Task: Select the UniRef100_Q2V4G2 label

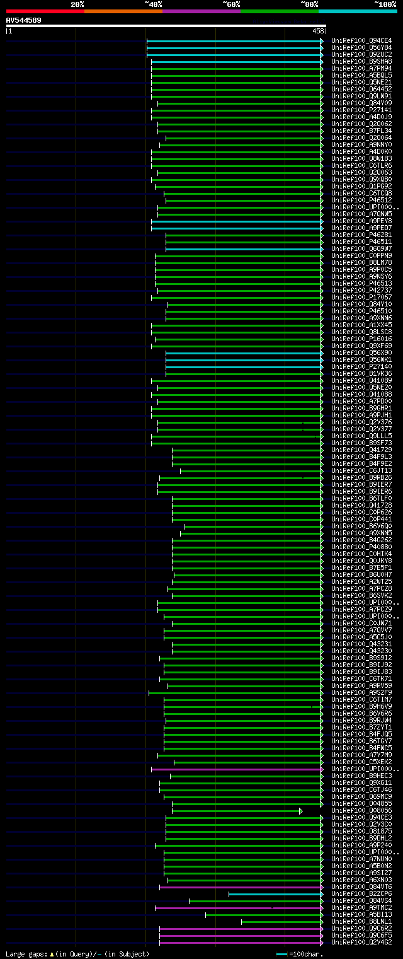Action: 361,943
